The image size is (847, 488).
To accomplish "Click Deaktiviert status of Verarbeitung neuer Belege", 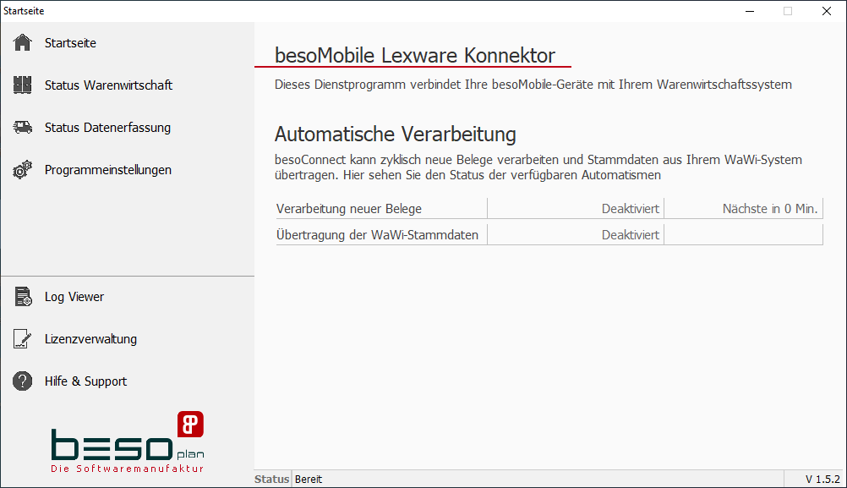I will (631, 209).
